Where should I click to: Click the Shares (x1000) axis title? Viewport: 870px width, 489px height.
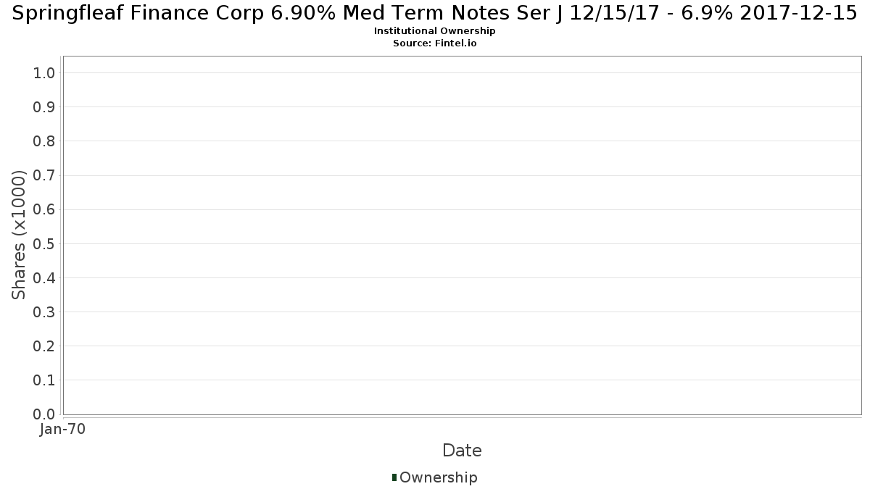19,235
